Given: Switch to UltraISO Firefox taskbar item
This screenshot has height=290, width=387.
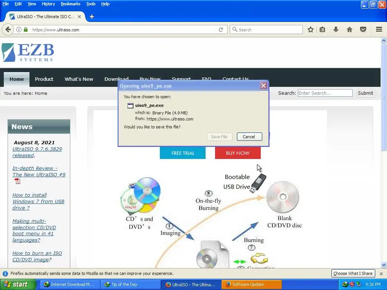Looking at the screenshot, I should (x=191, y=284).
